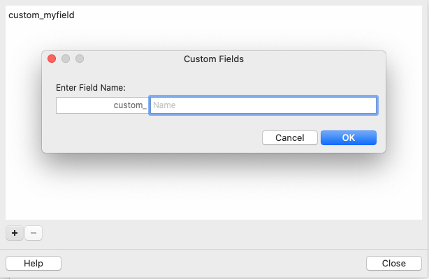
Task: Click the gray minimize button in dialog
Action: tap(66, 59)
